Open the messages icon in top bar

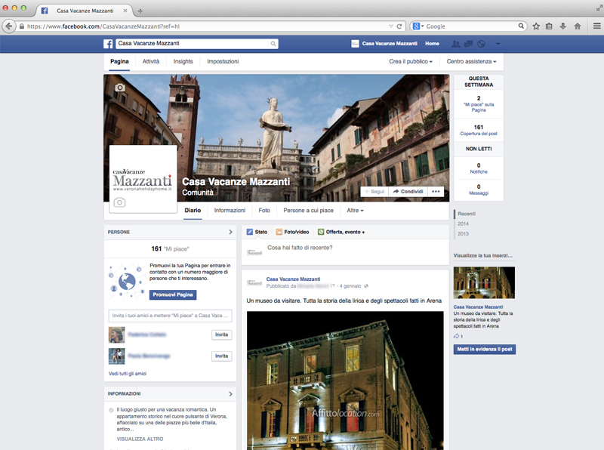tap(468, 44)
